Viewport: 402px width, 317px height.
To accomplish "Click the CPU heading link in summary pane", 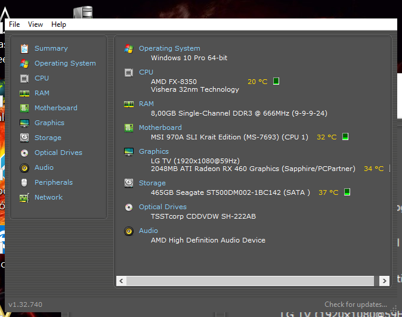I will 146,72.
